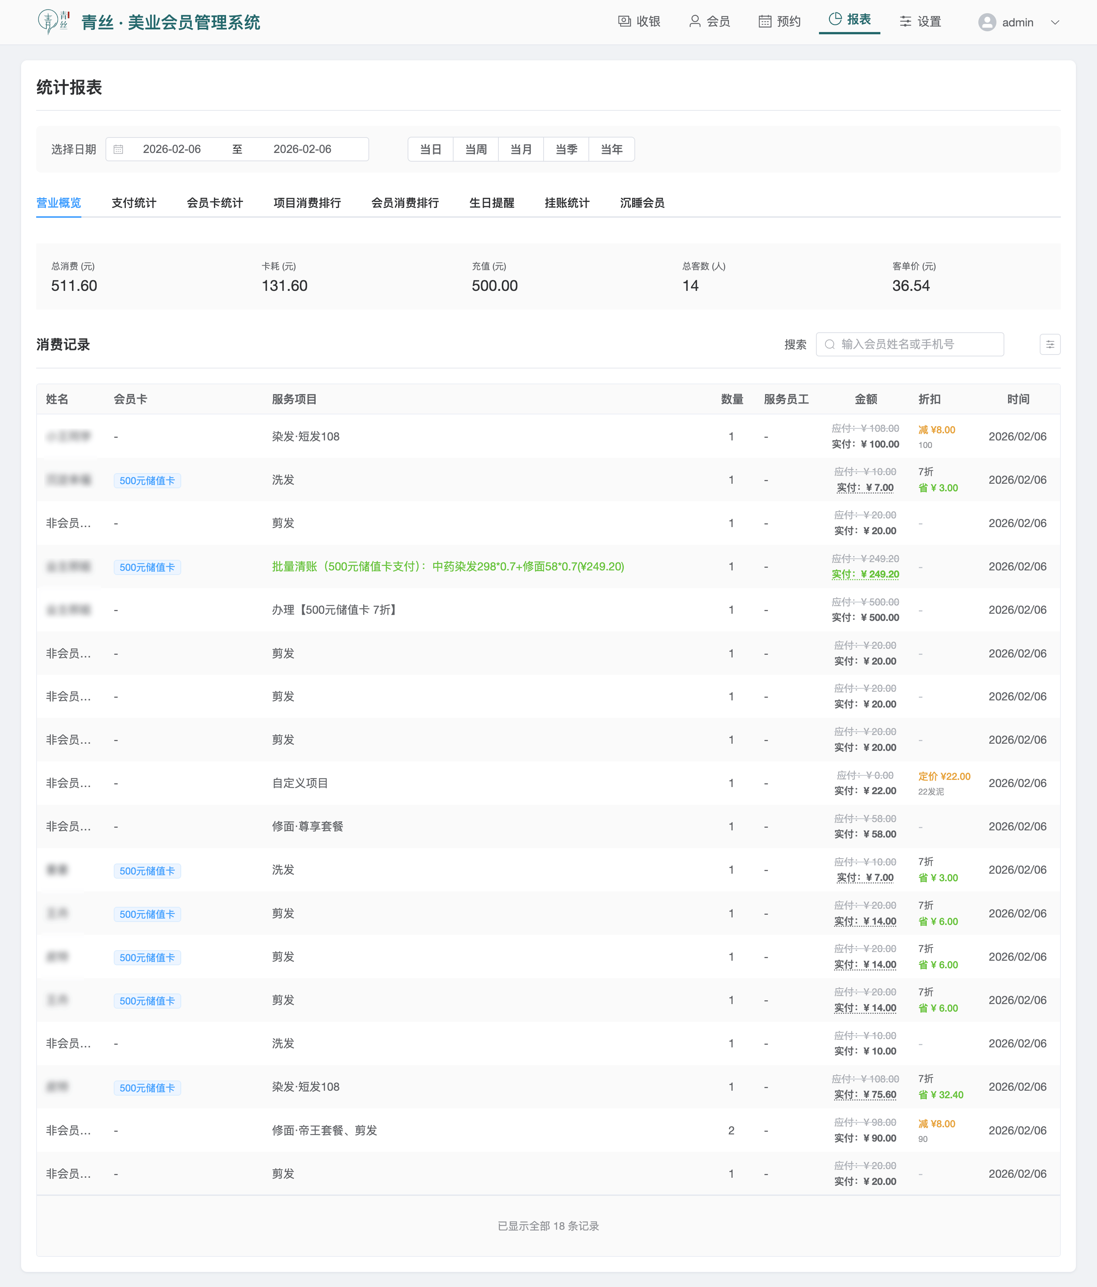This screenshot has width=1097, height=1287.
Task: Switch to the 营业概览 tab
Action: (x=58, y=203)
